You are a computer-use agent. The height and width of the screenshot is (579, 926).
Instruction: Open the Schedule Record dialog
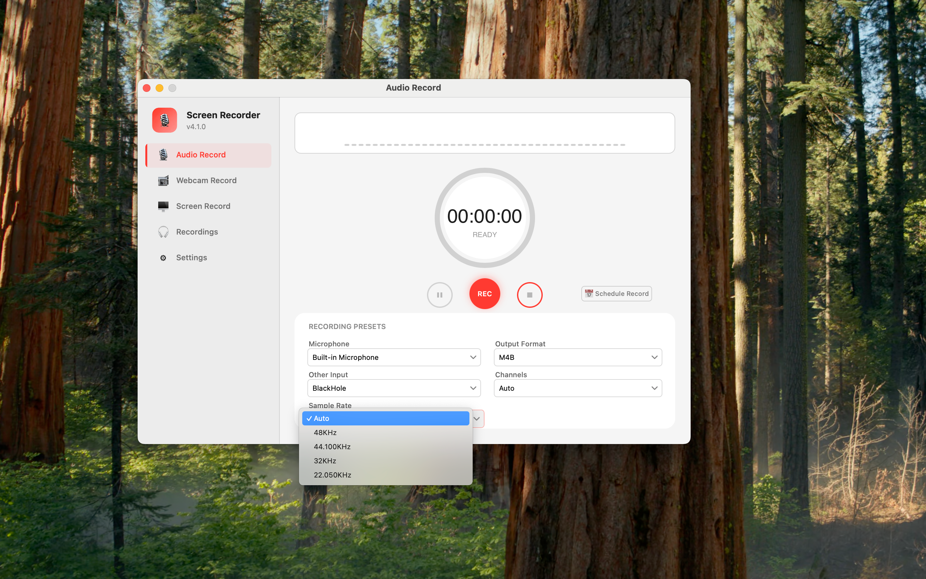[x=616, y=294]
